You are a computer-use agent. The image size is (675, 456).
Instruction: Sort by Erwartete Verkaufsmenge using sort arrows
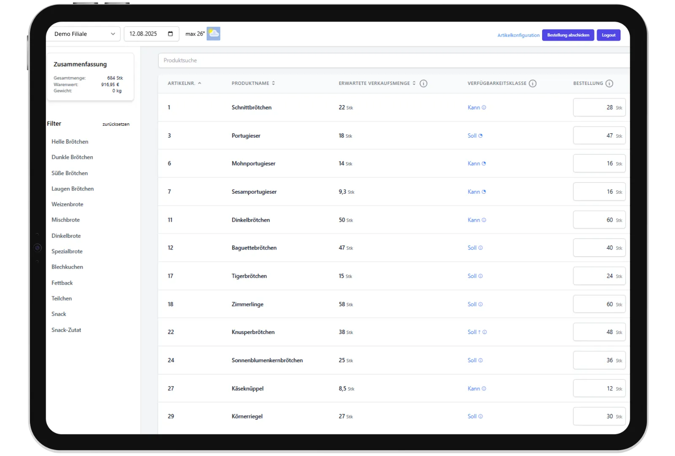(x=414, y=83)
